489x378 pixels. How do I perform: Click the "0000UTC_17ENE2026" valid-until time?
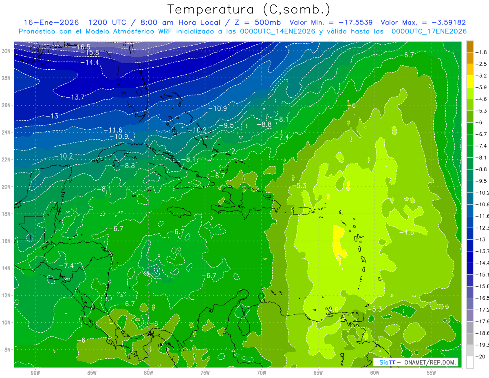pos(429,31)
